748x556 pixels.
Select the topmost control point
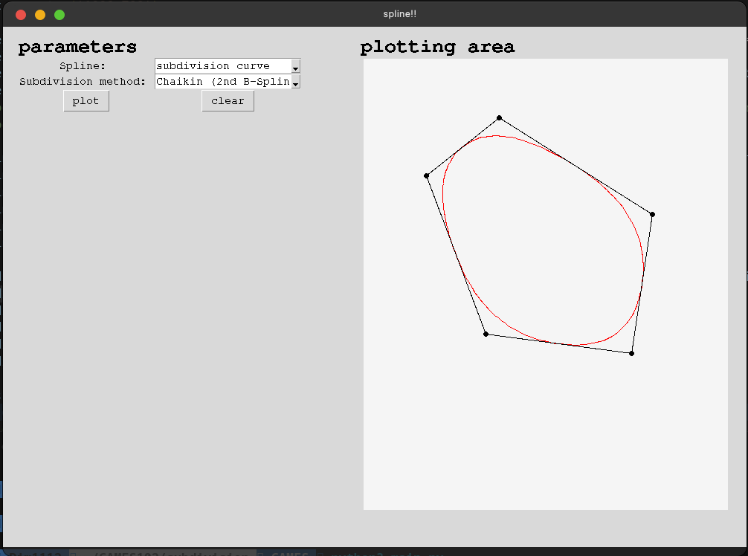pos(499,117)
